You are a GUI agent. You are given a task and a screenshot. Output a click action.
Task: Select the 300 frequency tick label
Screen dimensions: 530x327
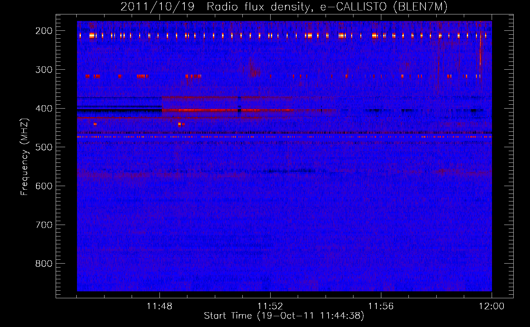(44, 70)
